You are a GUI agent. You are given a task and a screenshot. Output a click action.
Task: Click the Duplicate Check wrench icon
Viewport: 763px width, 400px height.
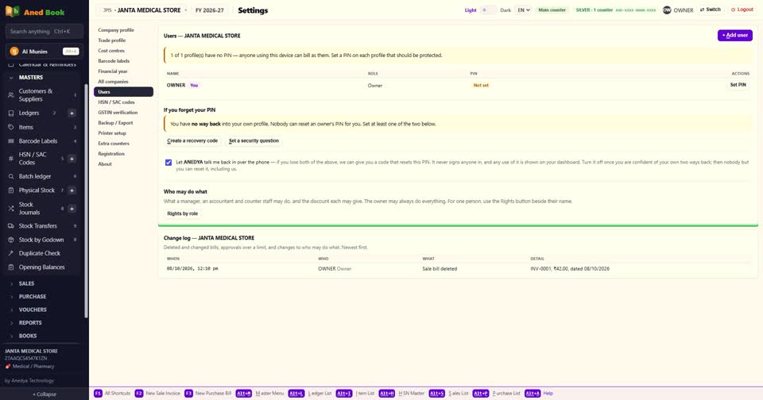click(x=10, y=253)
